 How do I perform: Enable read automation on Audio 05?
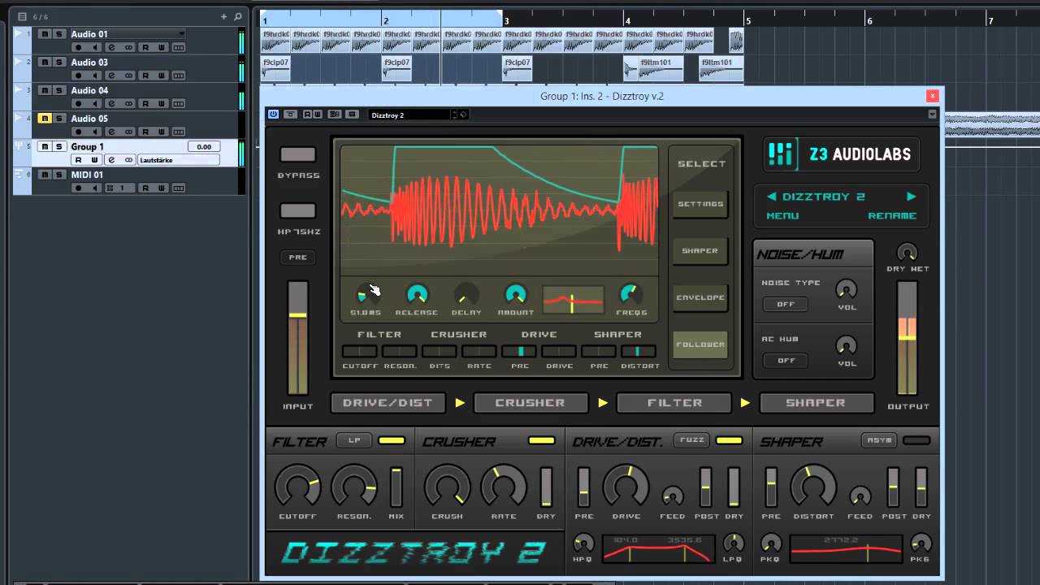point(145,132)
